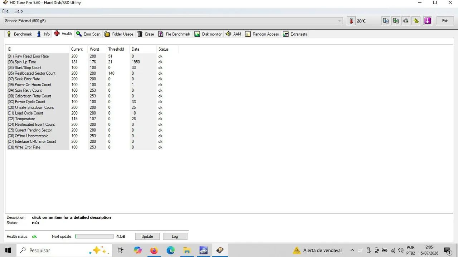Select the Health tab
The height and width of the screenshot is (257, 458).
[x=63, y=34]
